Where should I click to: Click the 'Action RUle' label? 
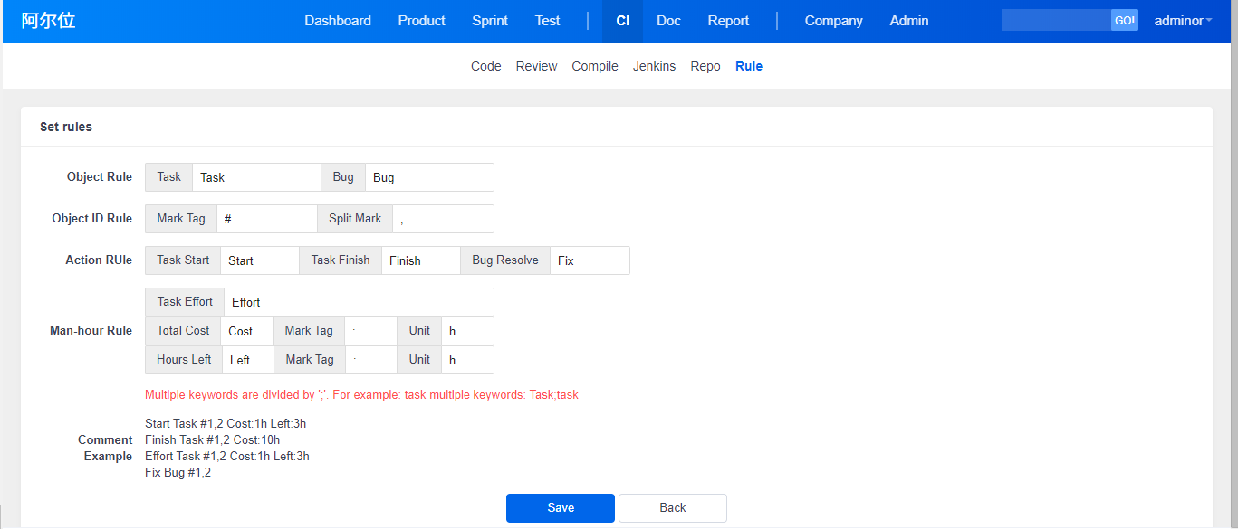[99, 260]
